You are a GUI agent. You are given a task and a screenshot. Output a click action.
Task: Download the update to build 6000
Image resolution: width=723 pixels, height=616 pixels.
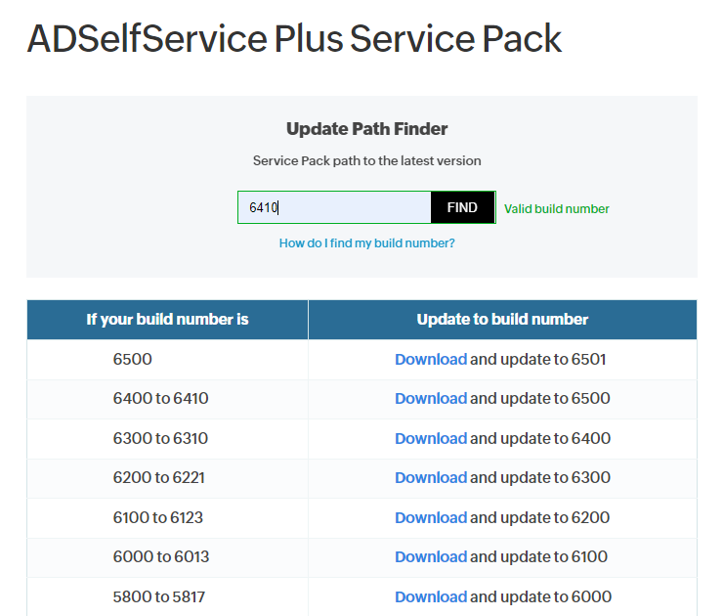click(x=430, y=596)
